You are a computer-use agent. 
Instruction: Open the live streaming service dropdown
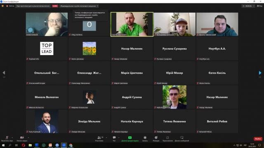tap(79, 6)
